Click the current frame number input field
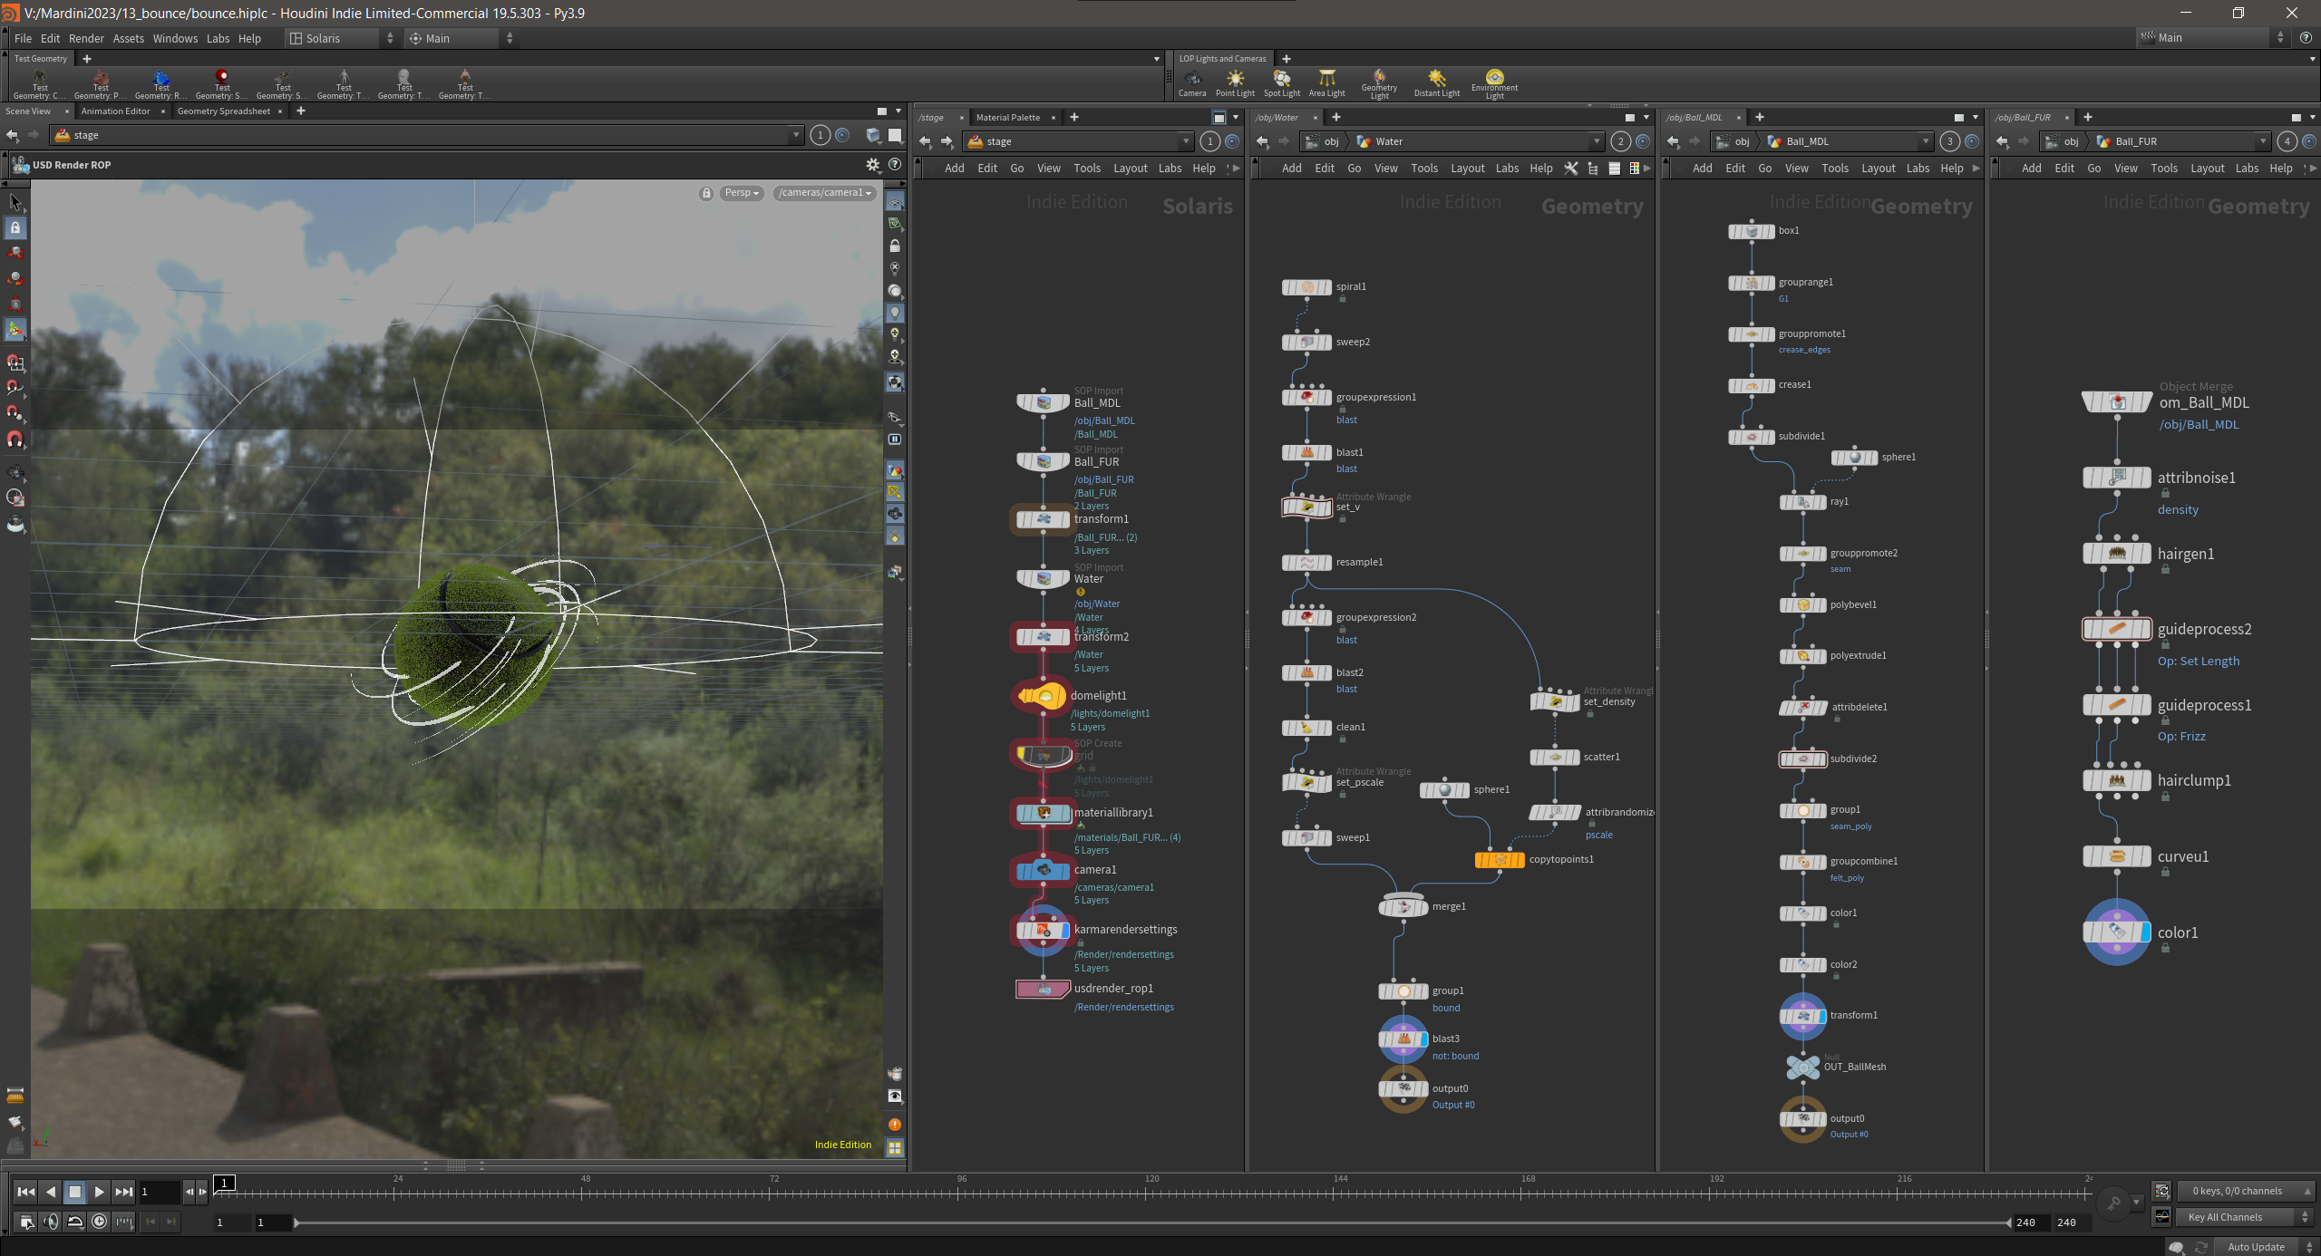This screenshot has width=2321, height=1256. pyautogui.click(x=159, y=1192)
